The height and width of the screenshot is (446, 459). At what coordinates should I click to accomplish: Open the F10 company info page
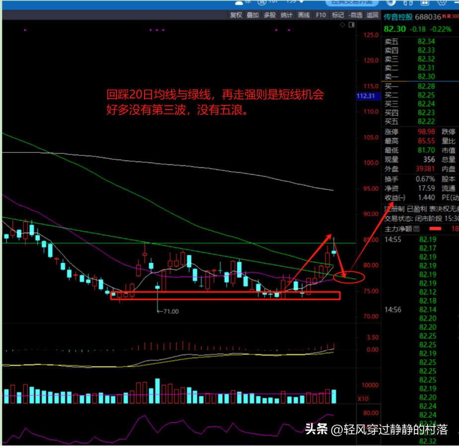[x=321, y=15]
